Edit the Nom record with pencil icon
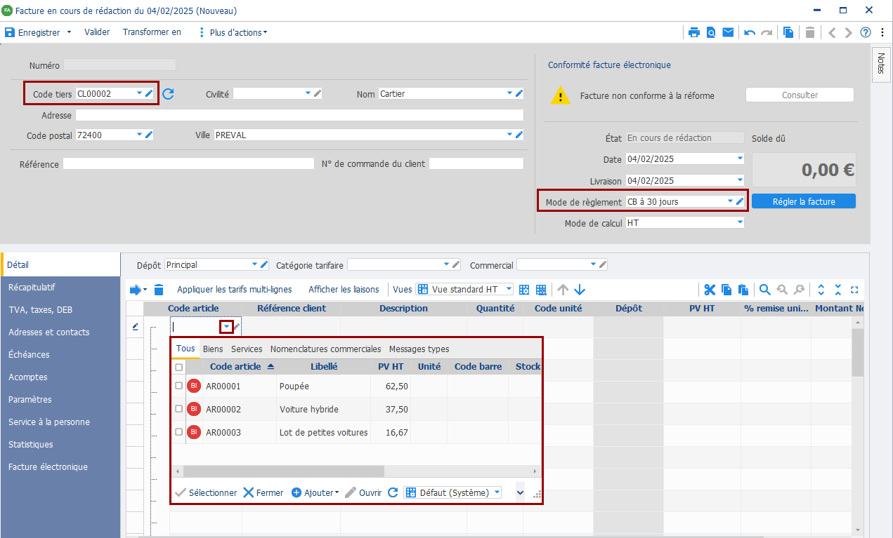893x538 pixels. [519, 93]
